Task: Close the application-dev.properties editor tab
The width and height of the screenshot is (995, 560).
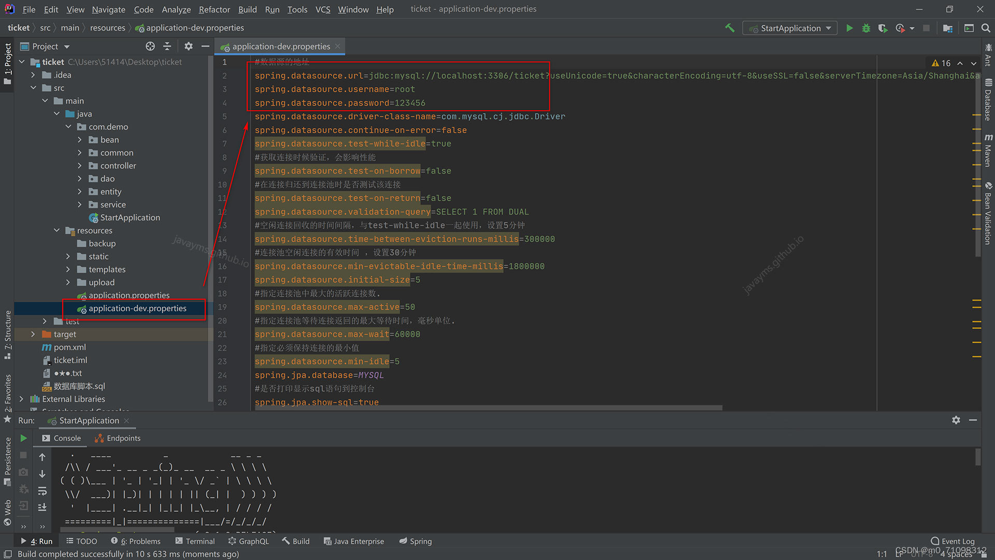Action: pos(338,46)
